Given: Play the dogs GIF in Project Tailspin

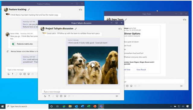Looking at the screenshot, I should (x=93, y=65).
